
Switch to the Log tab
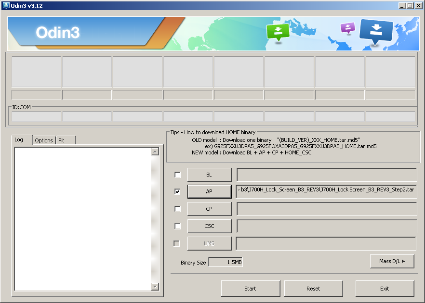[x=22, y=140]
